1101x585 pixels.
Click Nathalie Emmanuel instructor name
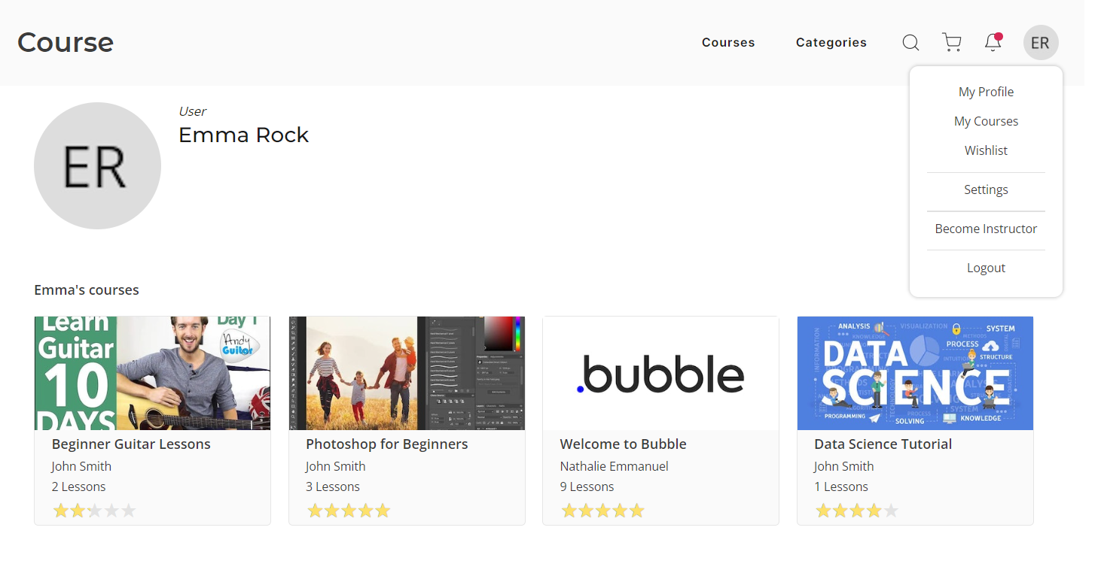click(x=615, y=466)
